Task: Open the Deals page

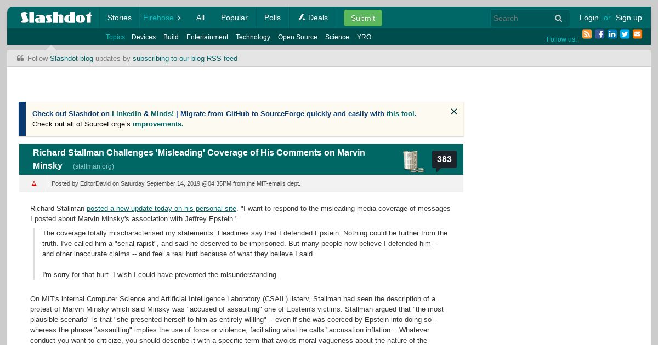Action: pos(313,18)
